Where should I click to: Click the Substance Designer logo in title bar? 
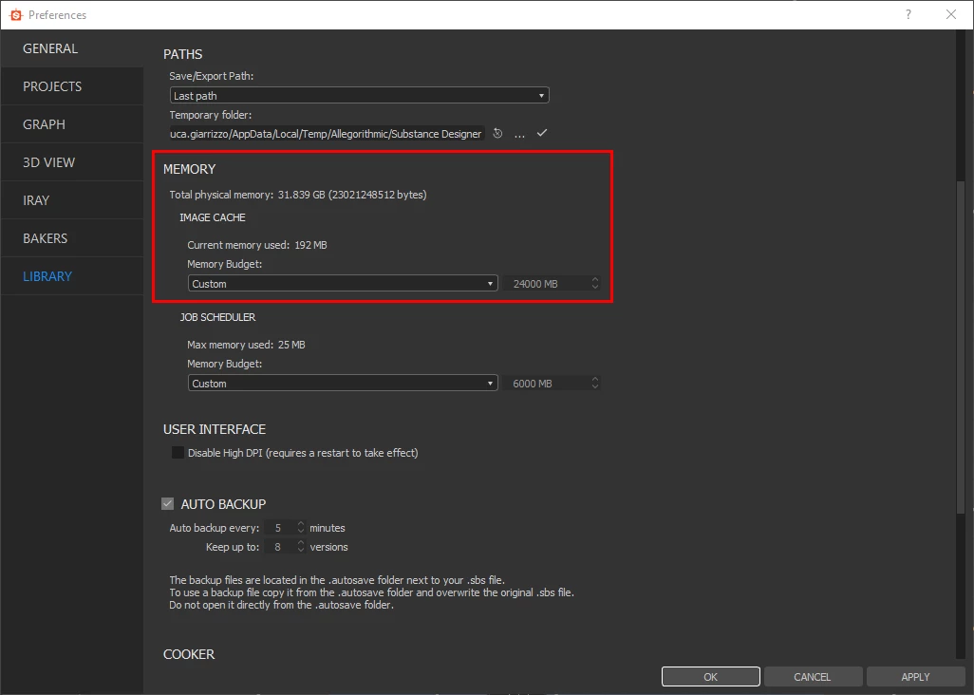[16, 15]
